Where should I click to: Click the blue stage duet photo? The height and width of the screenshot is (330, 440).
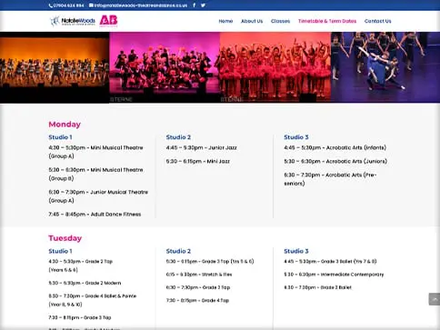tap(385, 67)
